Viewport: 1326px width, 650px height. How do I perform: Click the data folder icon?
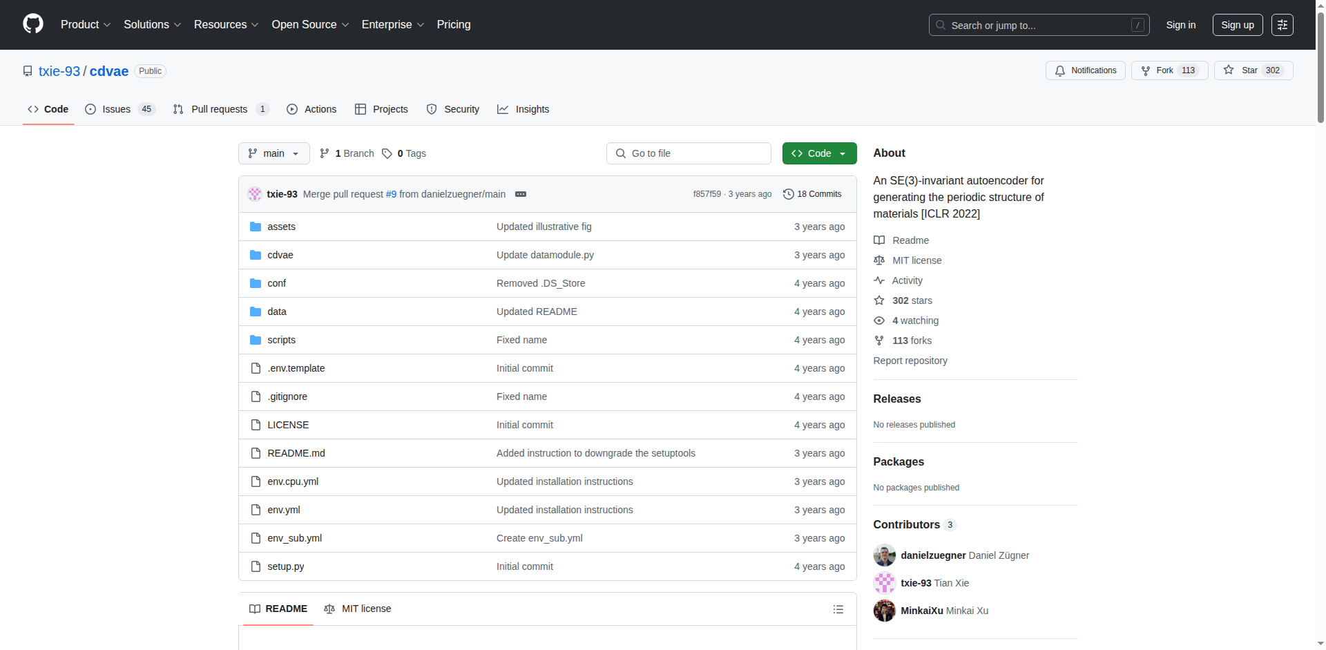[256, 312]
